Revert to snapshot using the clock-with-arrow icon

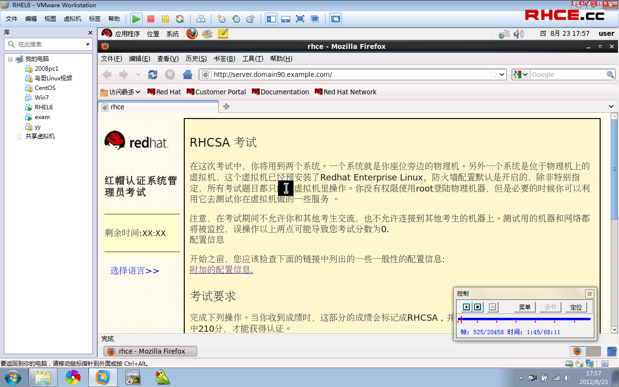(236, 19)
